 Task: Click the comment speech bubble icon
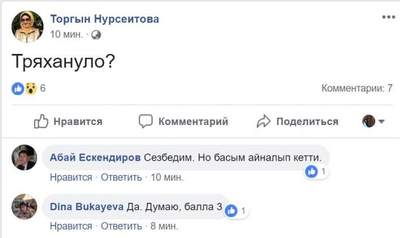click(x=146, y=121)
